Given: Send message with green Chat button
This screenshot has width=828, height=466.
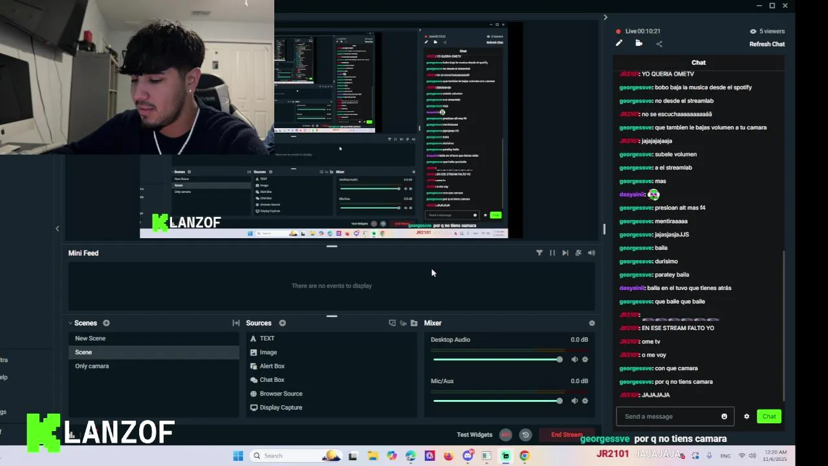Looking at the screenshot, I should click(769, 416).
